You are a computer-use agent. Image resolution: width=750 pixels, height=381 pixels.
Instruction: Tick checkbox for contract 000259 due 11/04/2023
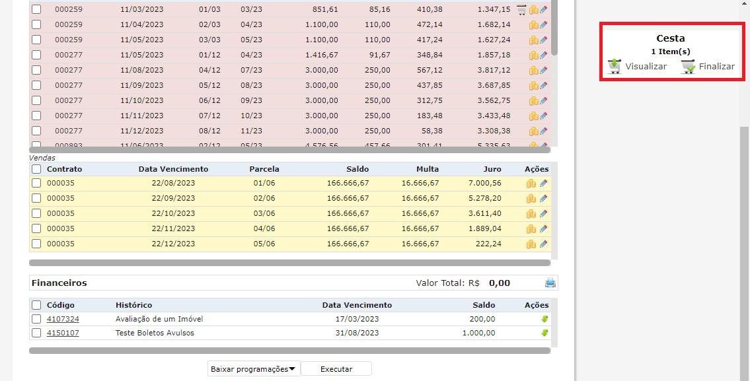pyautogui.click(x=36, y=24)
